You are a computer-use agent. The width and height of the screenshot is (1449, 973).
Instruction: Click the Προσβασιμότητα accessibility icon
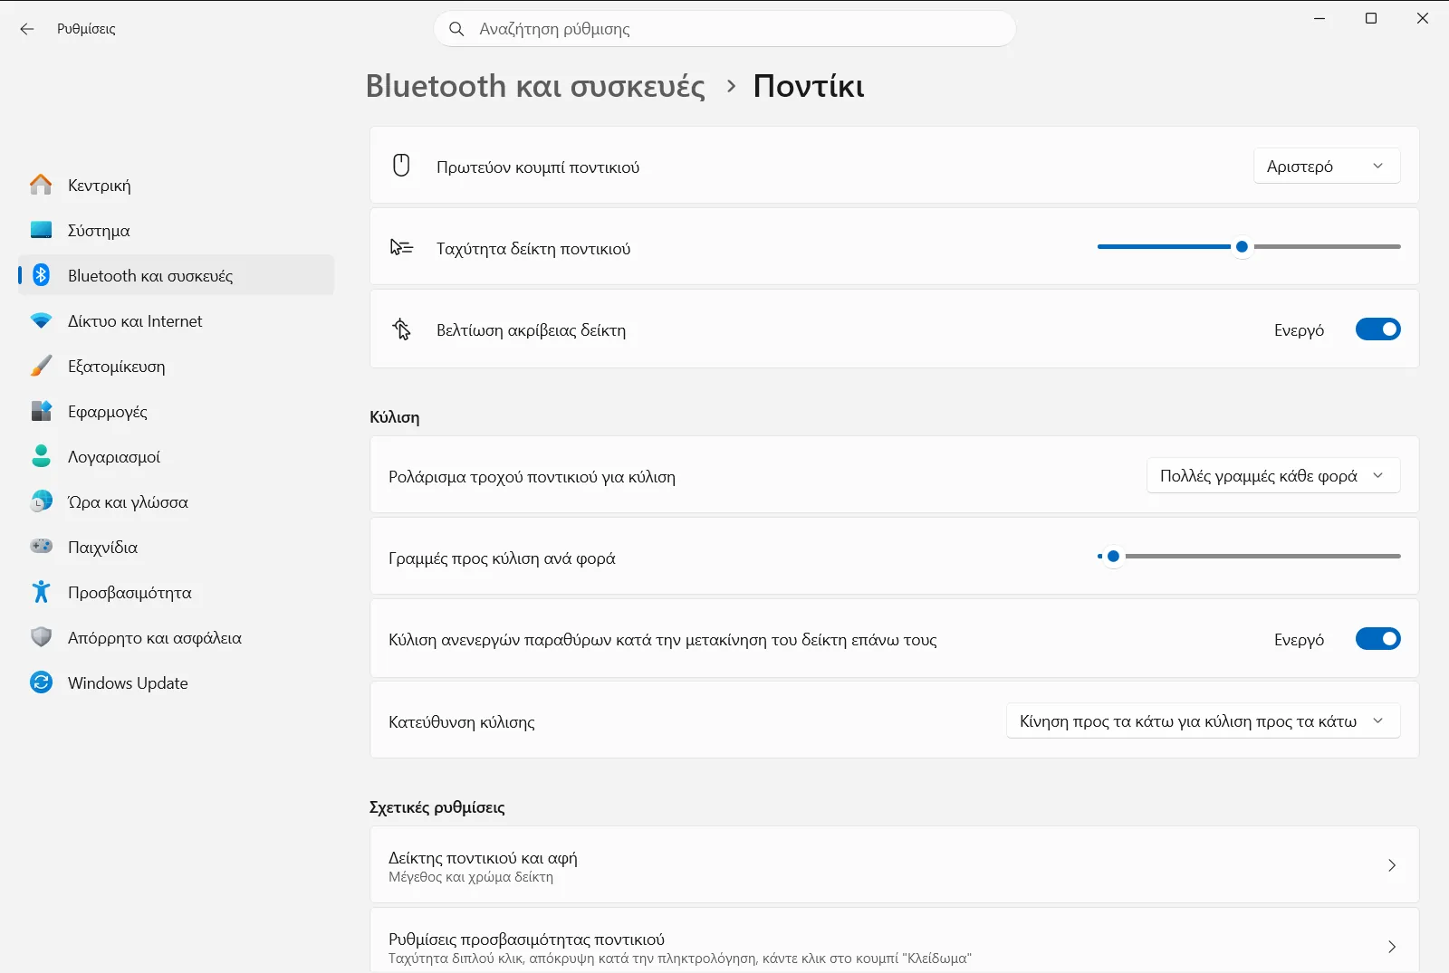41,592
